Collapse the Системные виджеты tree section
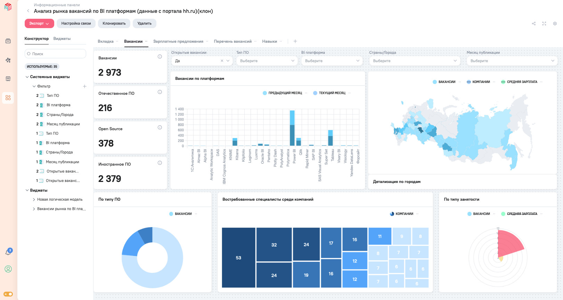 click(x=27, y=77)
